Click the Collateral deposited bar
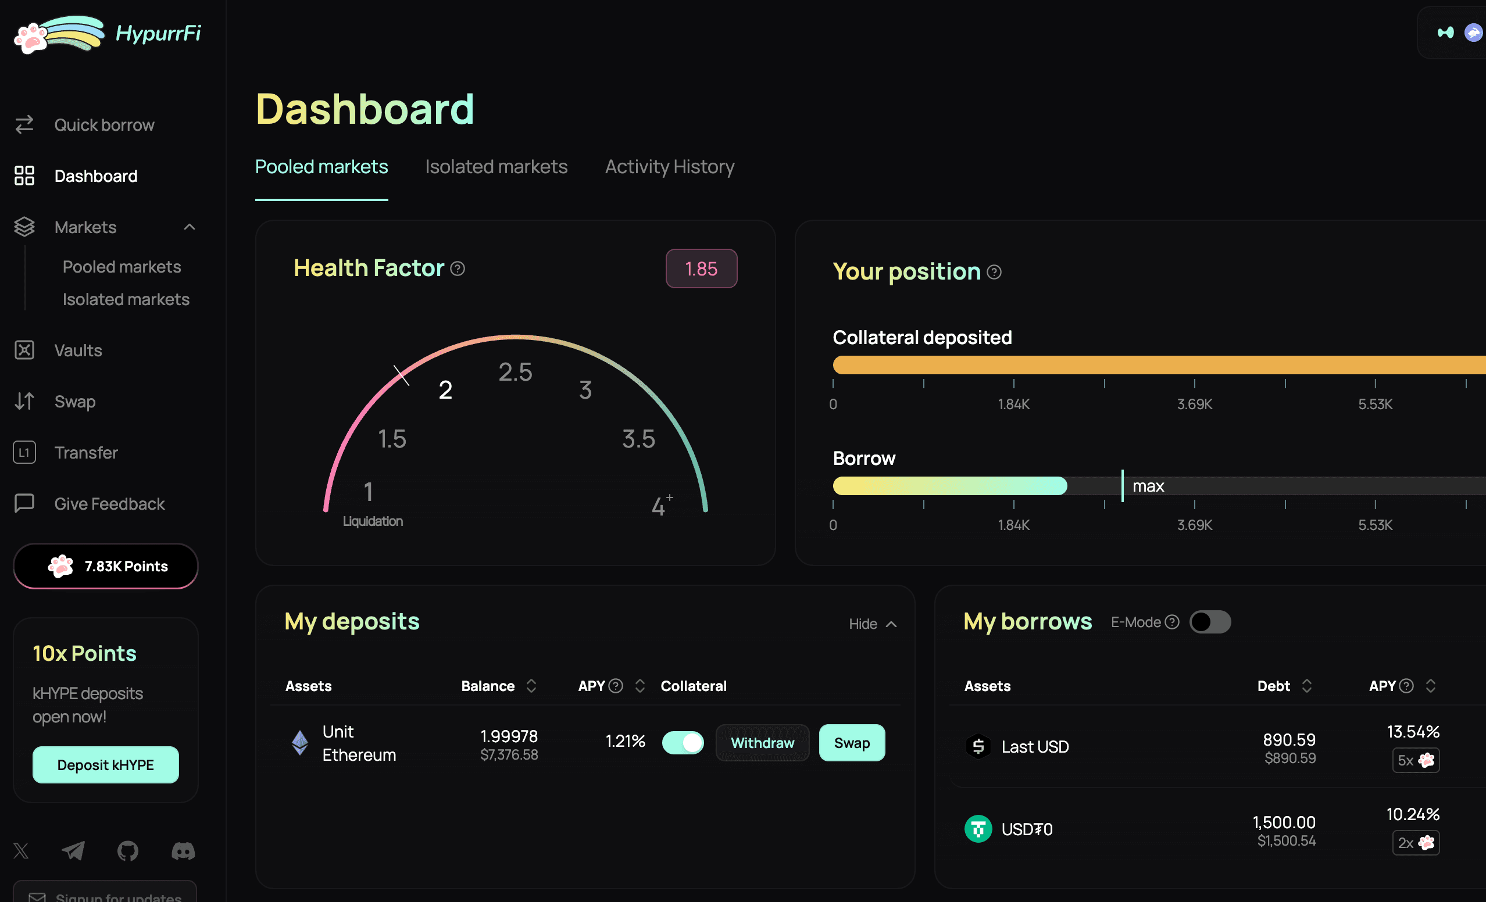The image size is (1486, 902). tap(1159, 365)
